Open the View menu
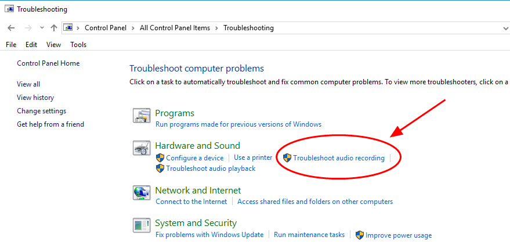 pos(53,45)
